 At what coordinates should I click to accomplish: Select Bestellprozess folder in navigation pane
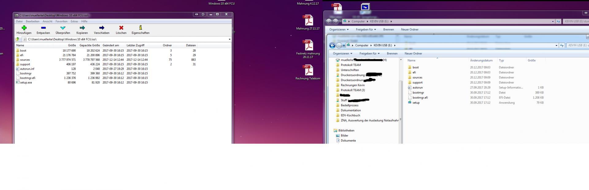point(347,105)
